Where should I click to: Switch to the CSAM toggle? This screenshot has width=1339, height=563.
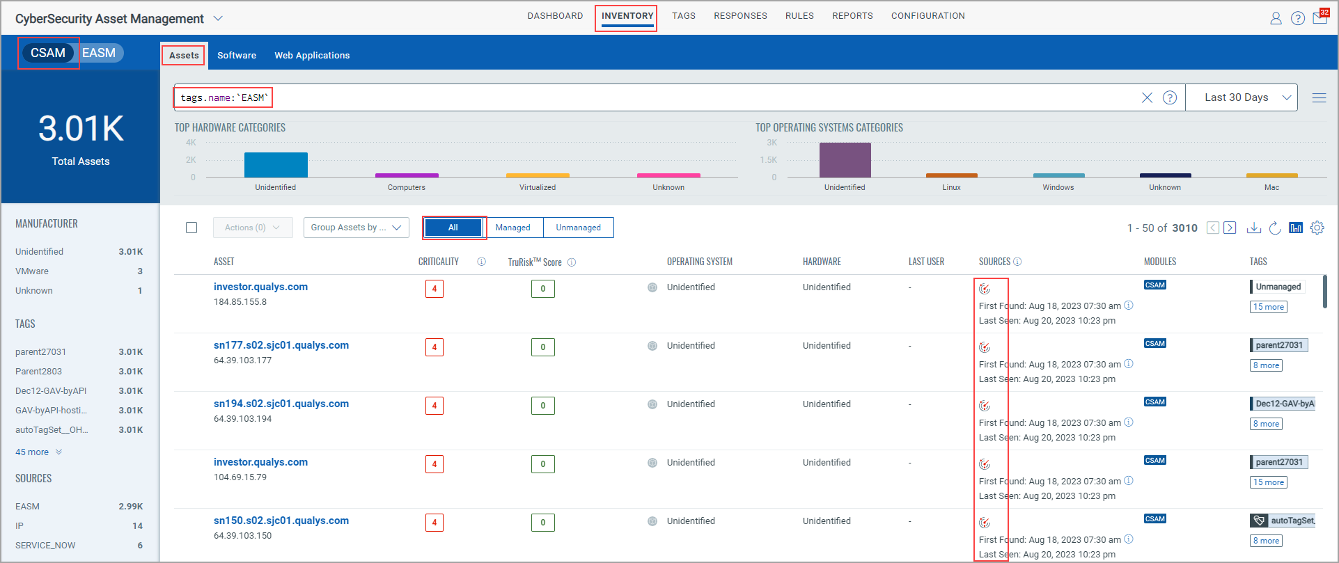pyautogui.click(x=48, y=53)
